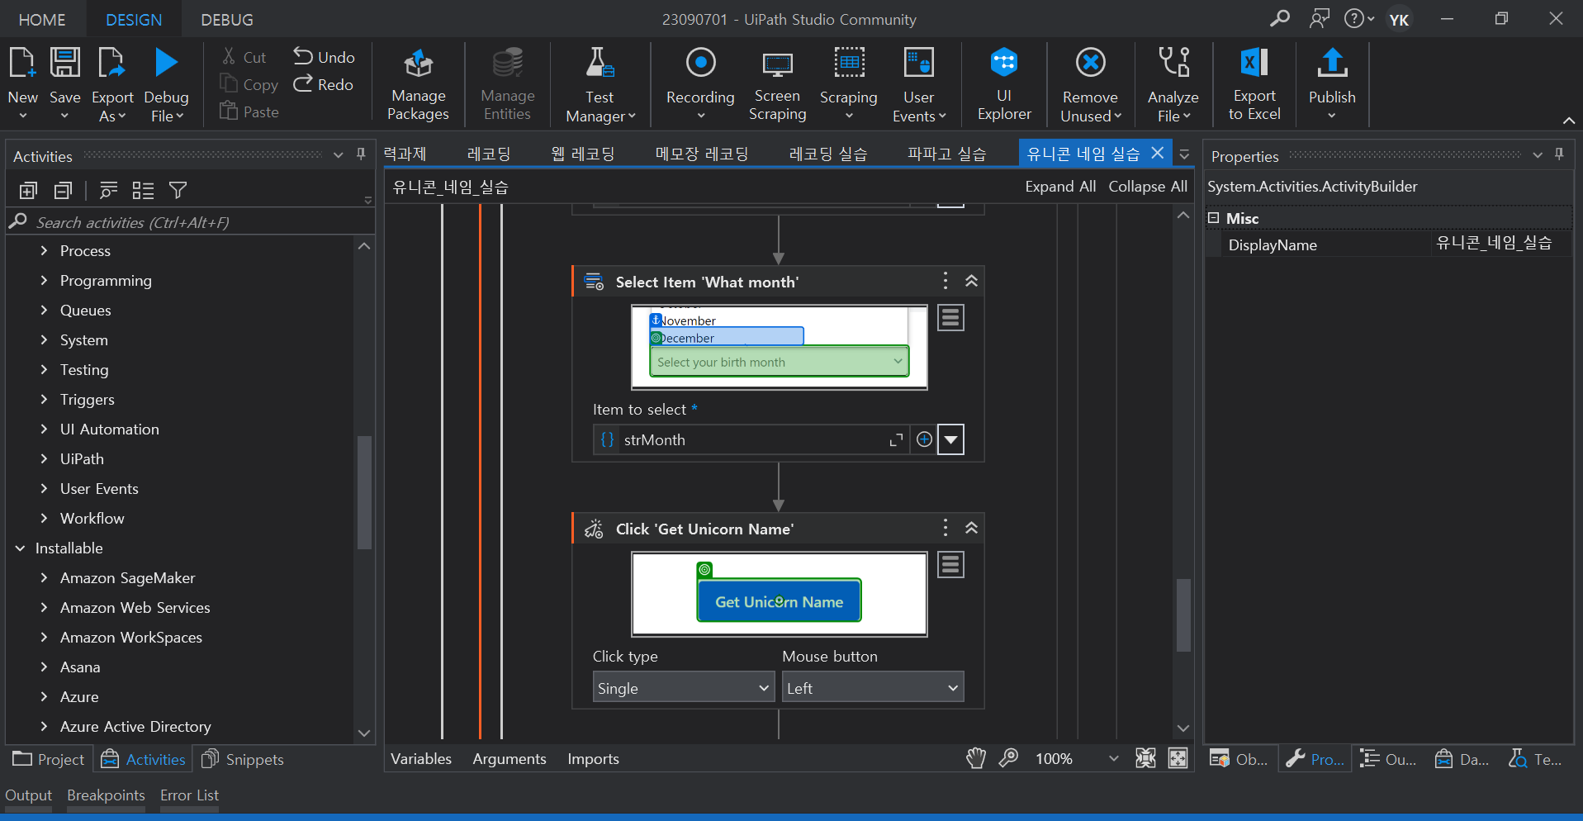Switch to the Project panel tab
Image resolution: width=1583 pixels, height=821 pixels.
click(x=49, y=759)
